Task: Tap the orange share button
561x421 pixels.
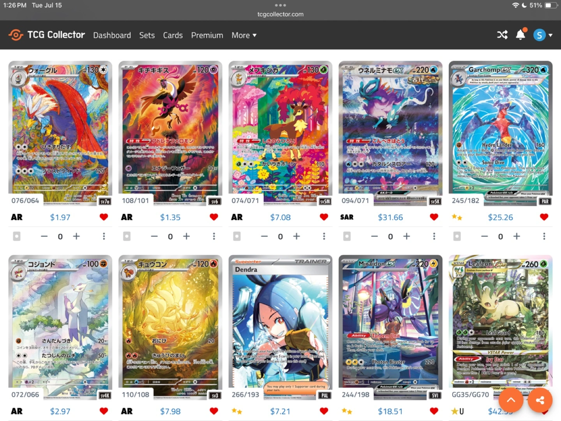Action: tap(540, 400)
